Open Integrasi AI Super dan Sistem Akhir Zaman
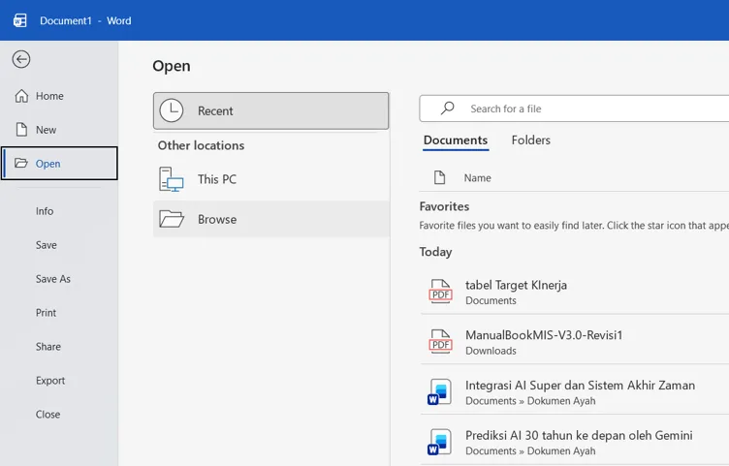Screen dimensions: 729x466 (x=575, y=392)
